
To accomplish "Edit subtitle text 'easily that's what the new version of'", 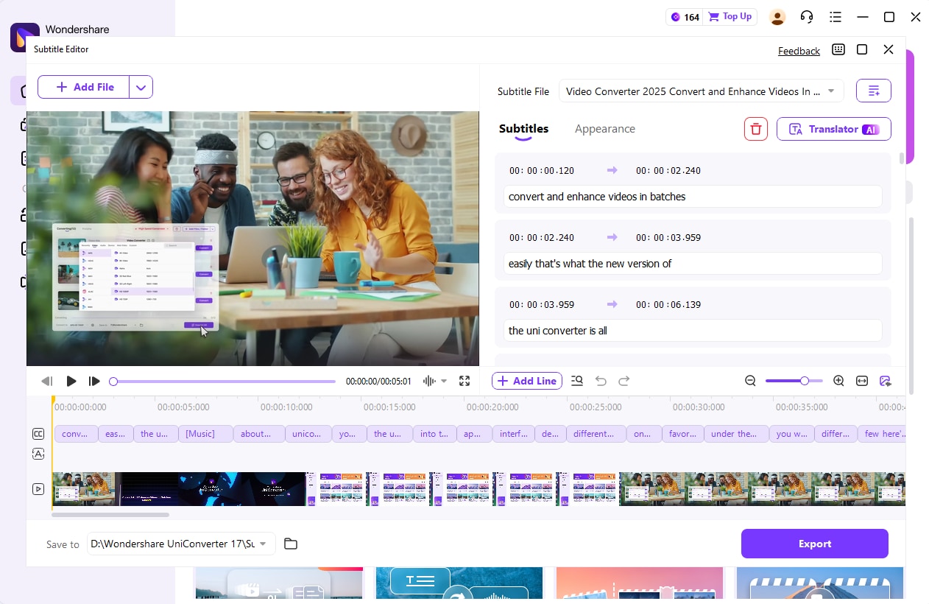I will [693, 264].
